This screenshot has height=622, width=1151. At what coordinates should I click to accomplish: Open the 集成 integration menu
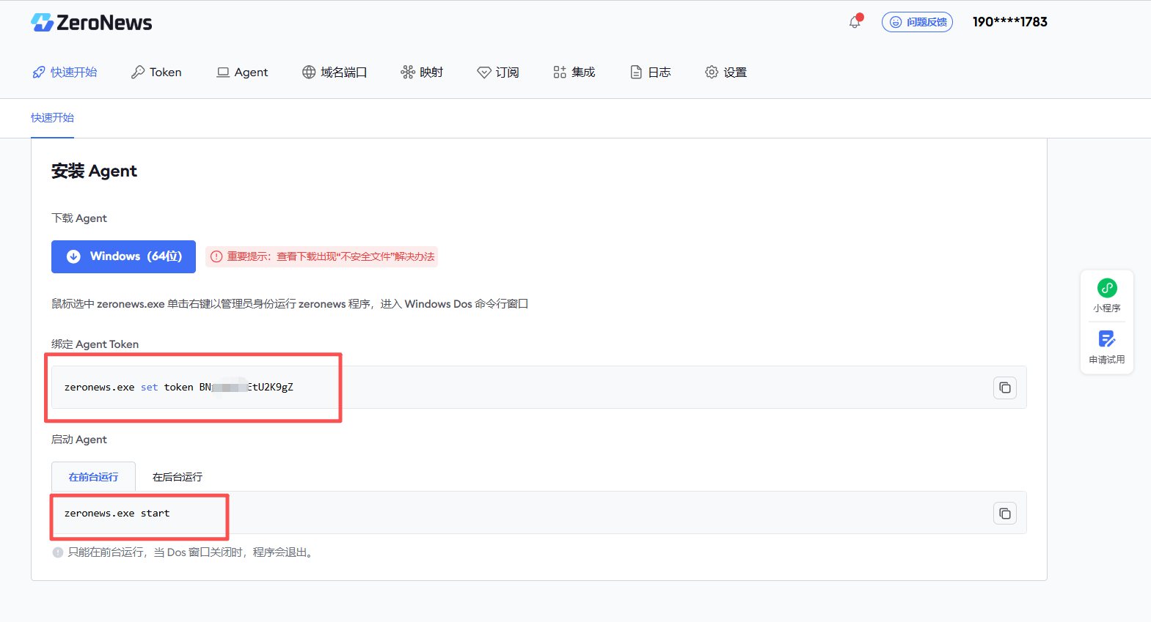(x=574, y=72)
